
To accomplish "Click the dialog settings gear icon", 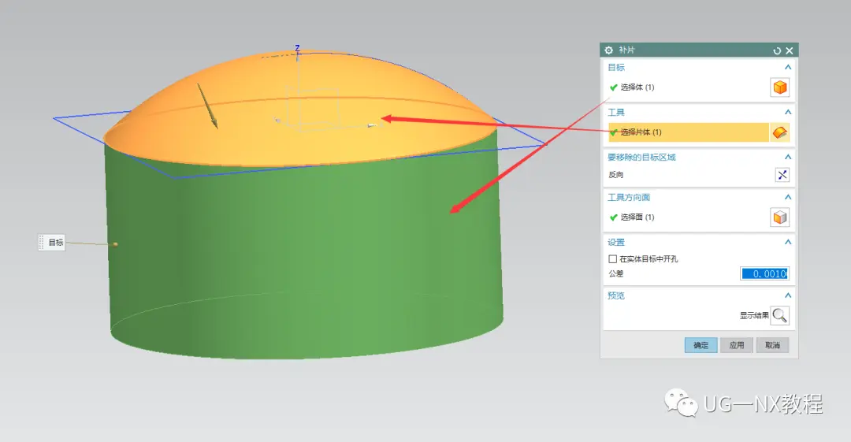I will point(609,50).
